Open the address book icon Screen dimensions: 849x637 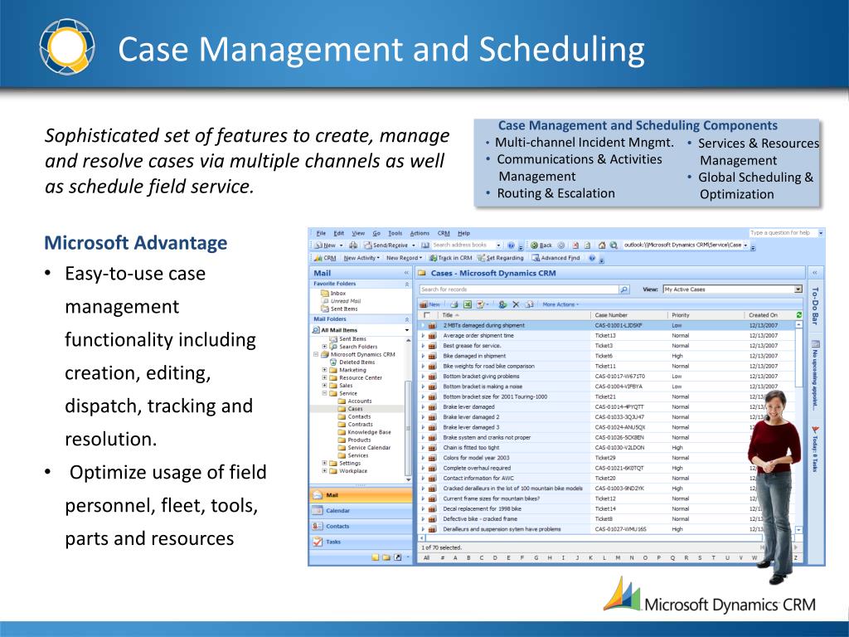point(425,246)
